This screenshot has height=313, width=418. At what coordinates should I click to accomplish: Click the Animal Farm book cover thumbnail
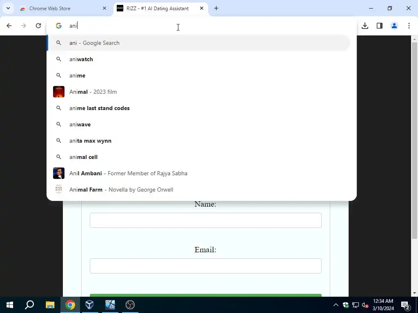59,190
